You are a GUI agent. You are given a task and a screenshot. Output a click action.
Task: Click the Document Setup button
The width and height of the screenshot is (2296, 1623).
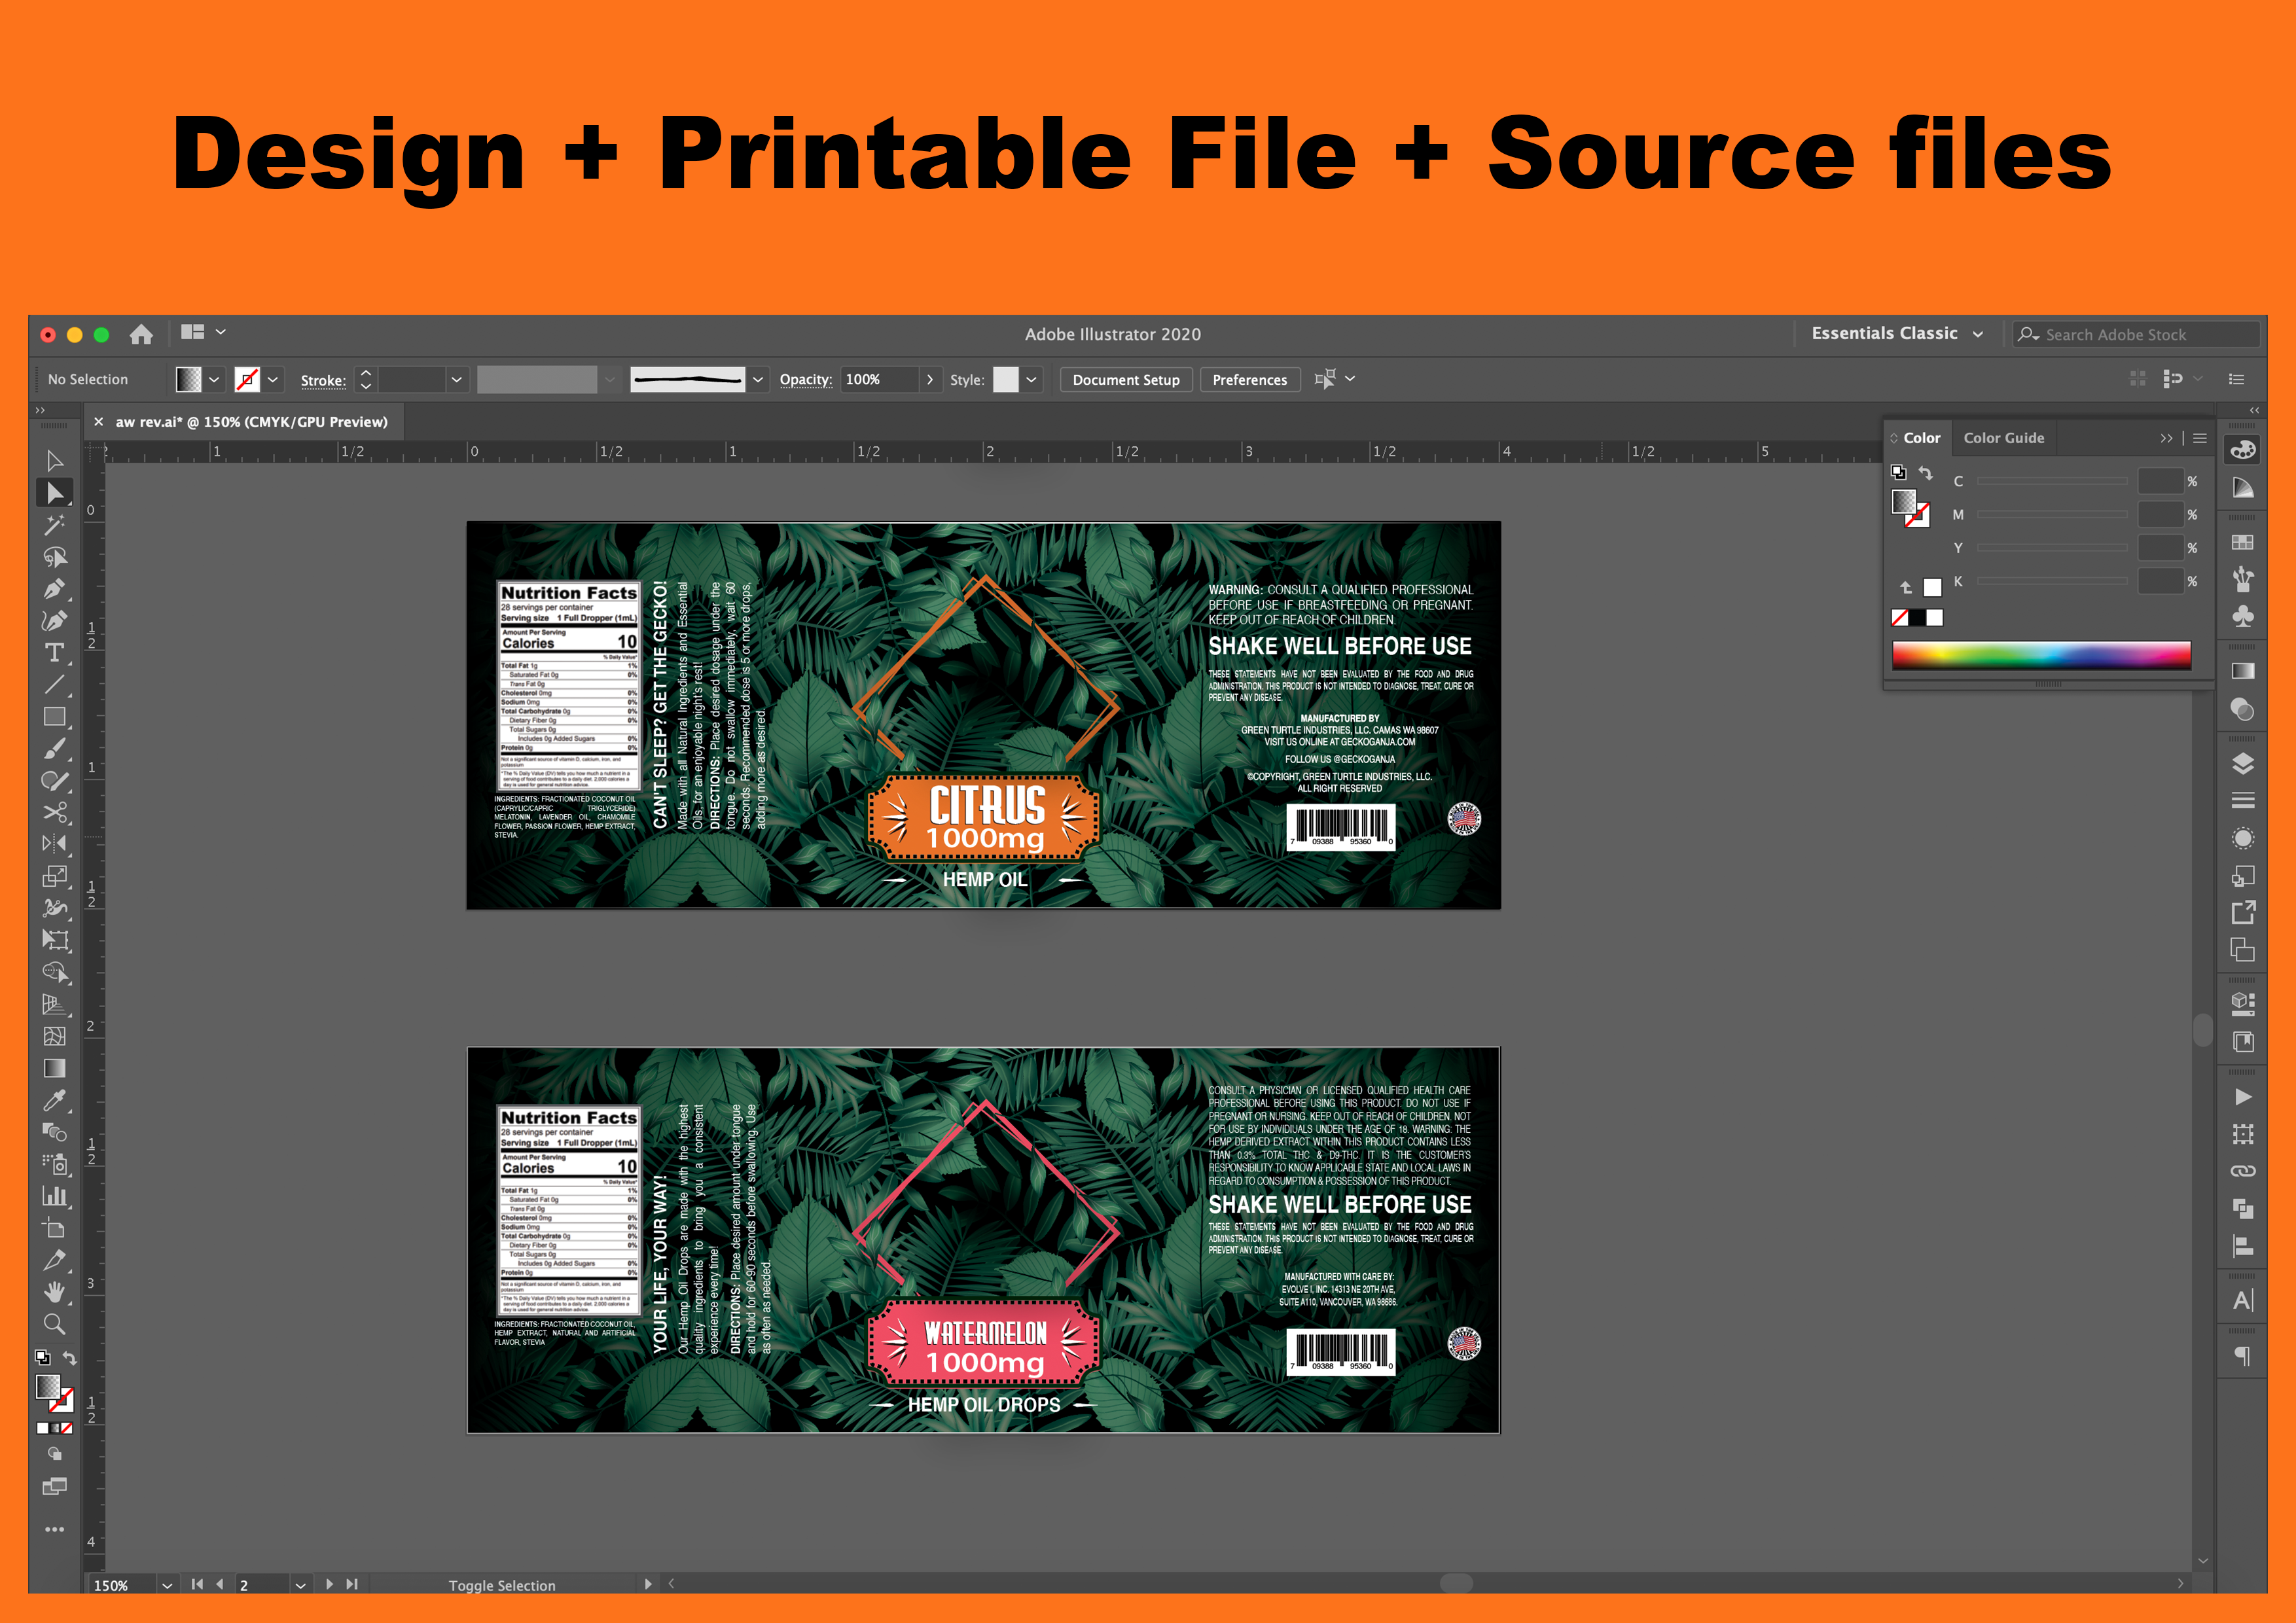click(1125, 380)
